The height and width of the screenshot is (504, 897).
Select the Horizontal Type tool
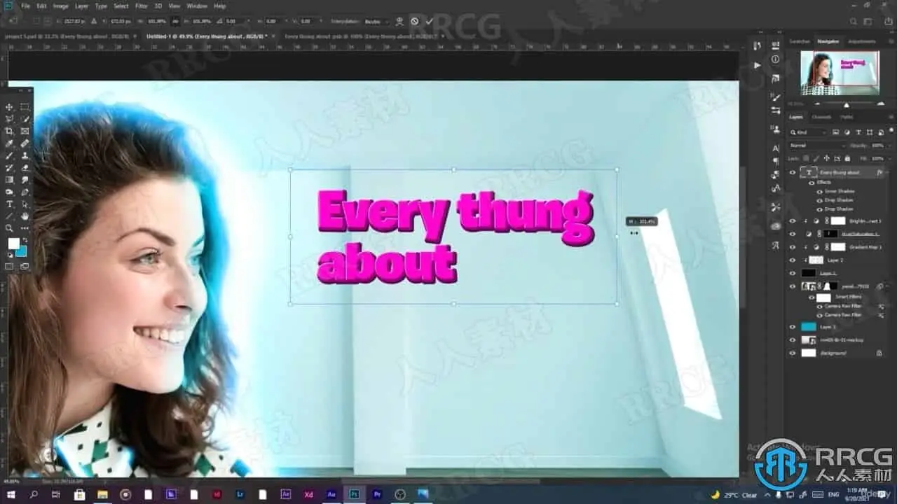pos(10,204)
